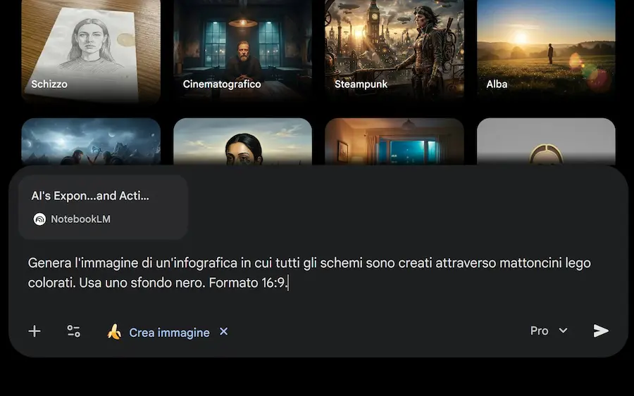Select the Crea immagine label
Viewport: 634px width, 396px height.
click(x=169, y=333)
